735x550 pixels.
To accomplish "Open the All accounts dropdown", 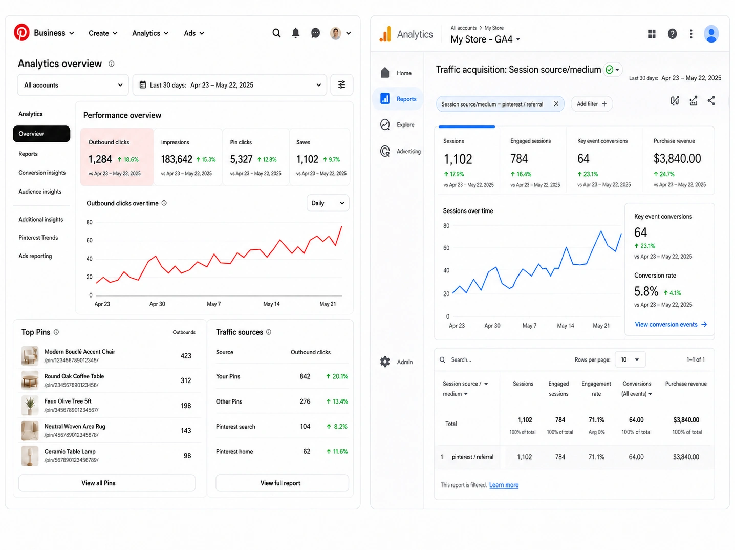I will (x=73, y=85).
